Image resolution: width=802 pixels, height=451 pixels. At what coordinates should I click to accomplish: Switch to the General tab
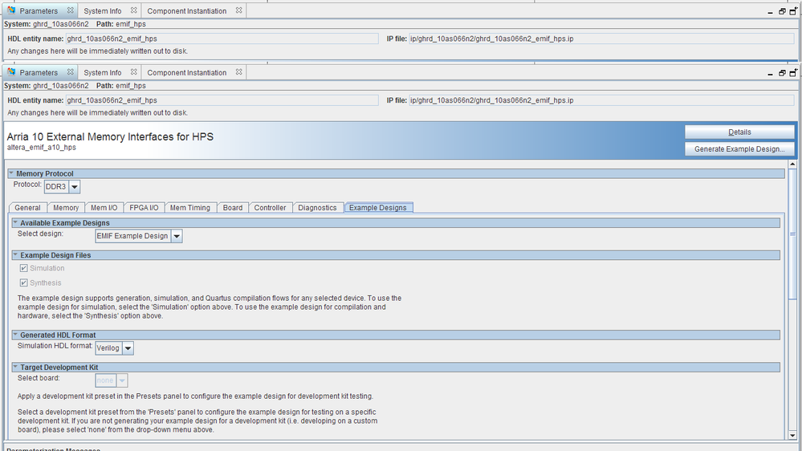[x=27, y=208]
